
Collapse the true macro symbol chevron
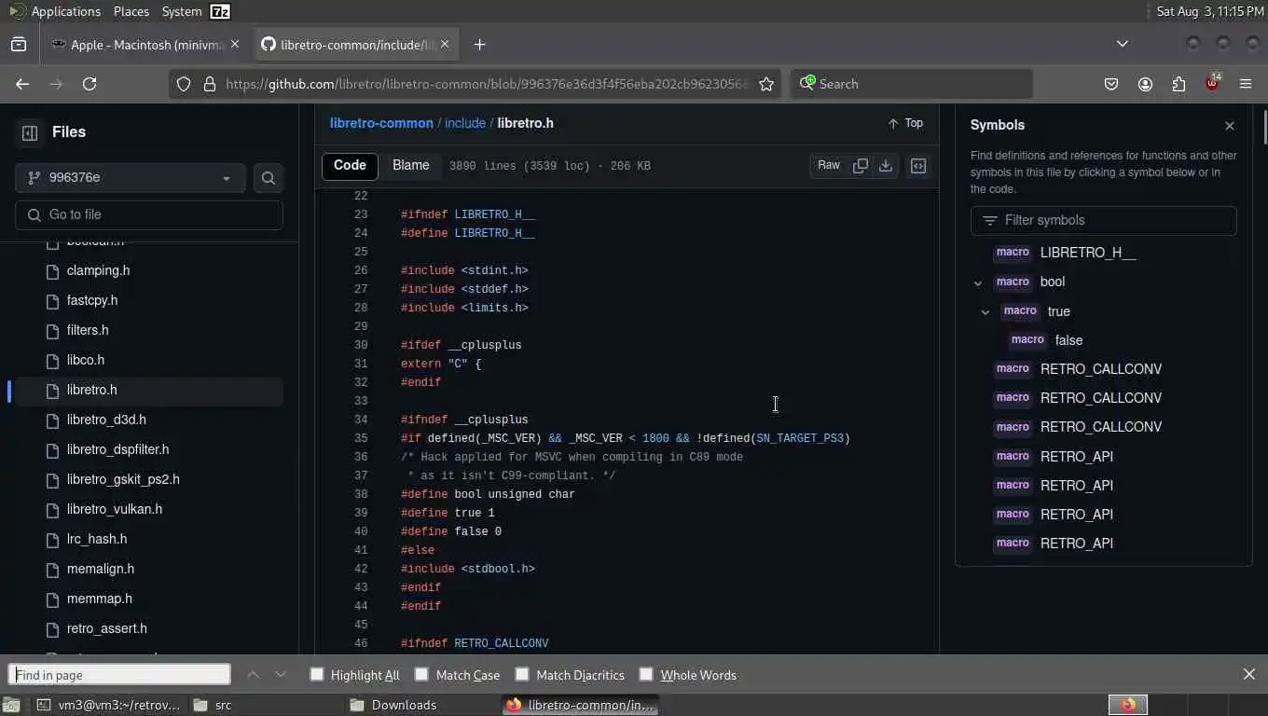(985, 312)
